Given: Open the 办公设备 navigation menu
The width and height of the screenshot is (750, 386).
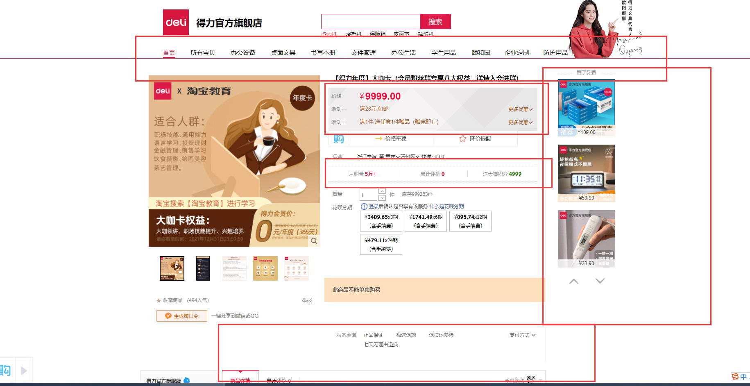Looking at the screenshot, I should pyautogui.click(x=242, y=53).
